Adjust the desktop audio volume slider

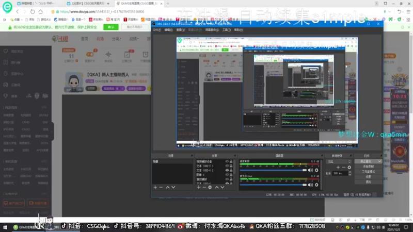coord(274,170)
